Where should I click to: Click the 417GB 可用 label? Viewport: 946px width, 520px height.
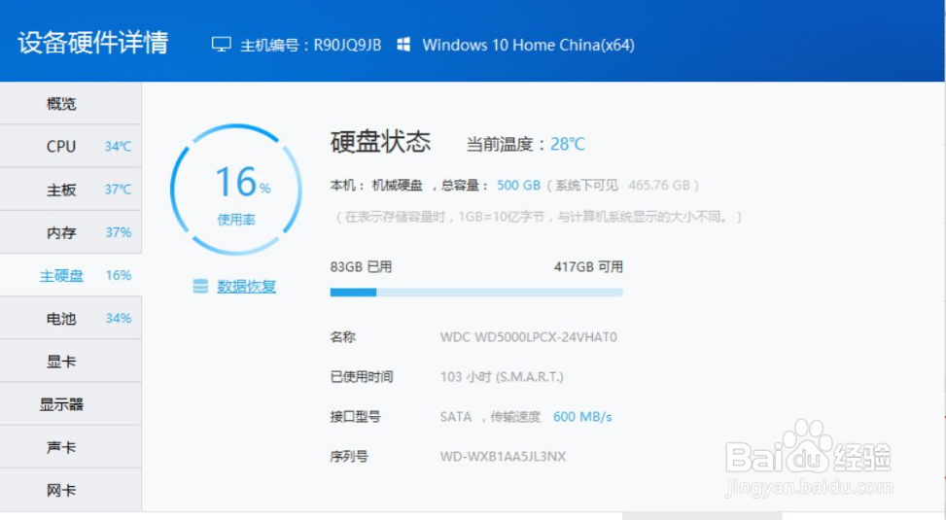tap(589, 266)
